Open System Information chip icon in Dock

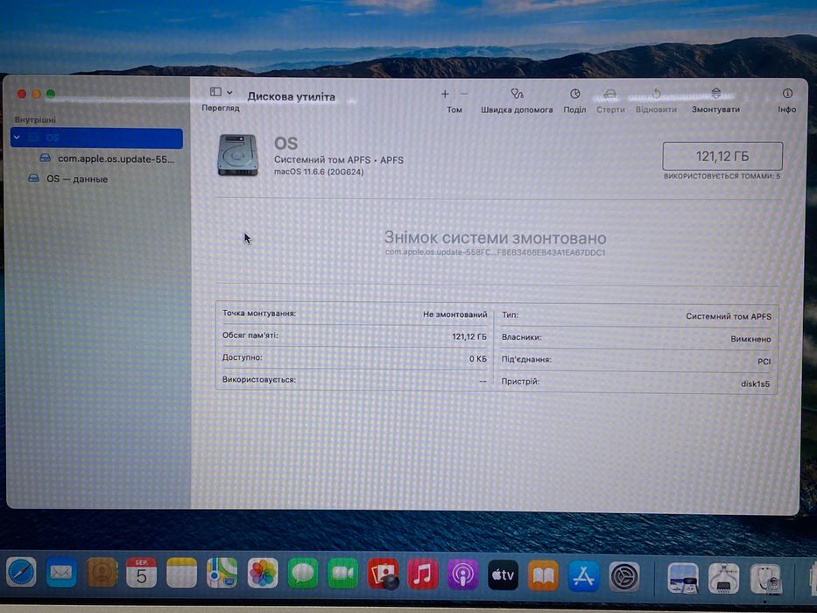pos(723,579)
